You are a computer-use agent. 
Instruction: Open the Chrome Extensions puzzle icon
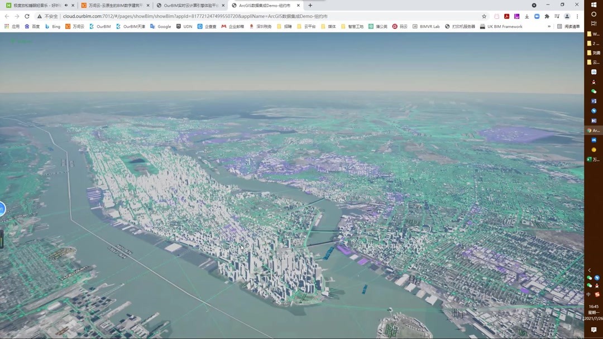coord(547,16)
